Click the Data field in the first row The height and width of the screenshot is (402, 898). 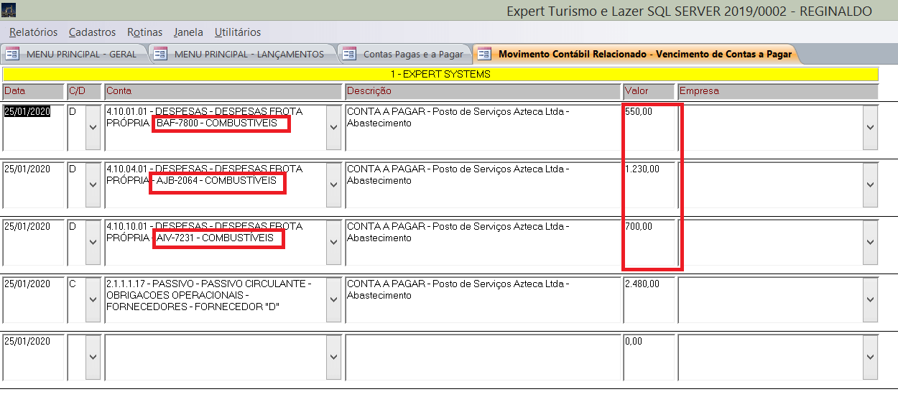tap(33, 127)
